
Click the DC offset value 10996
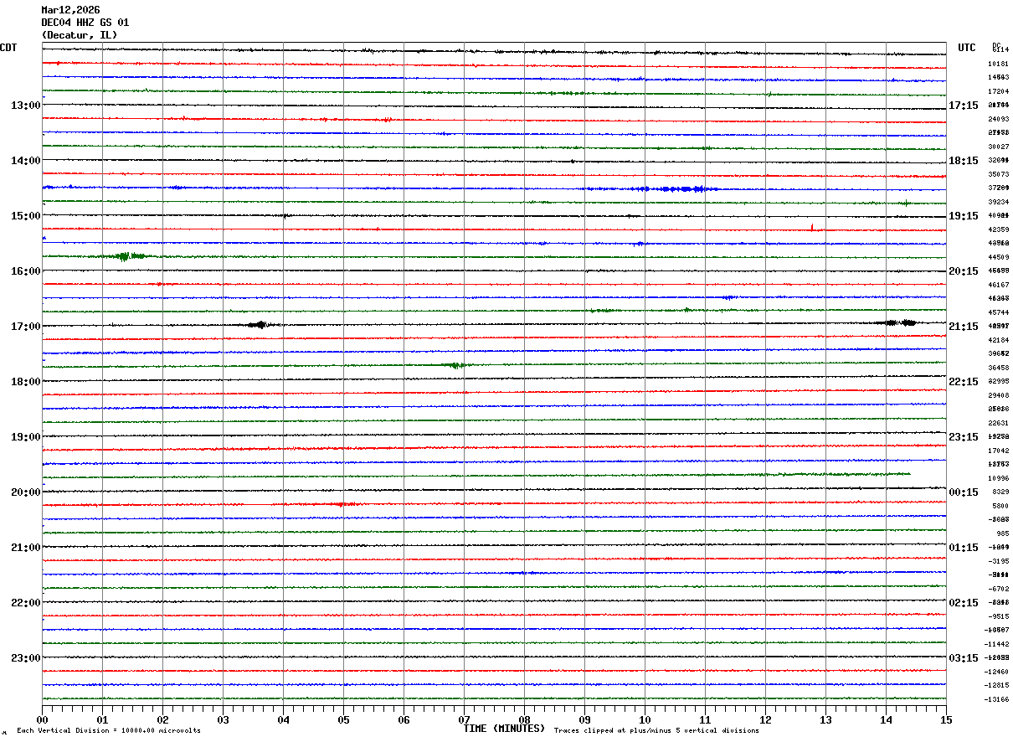998,478
